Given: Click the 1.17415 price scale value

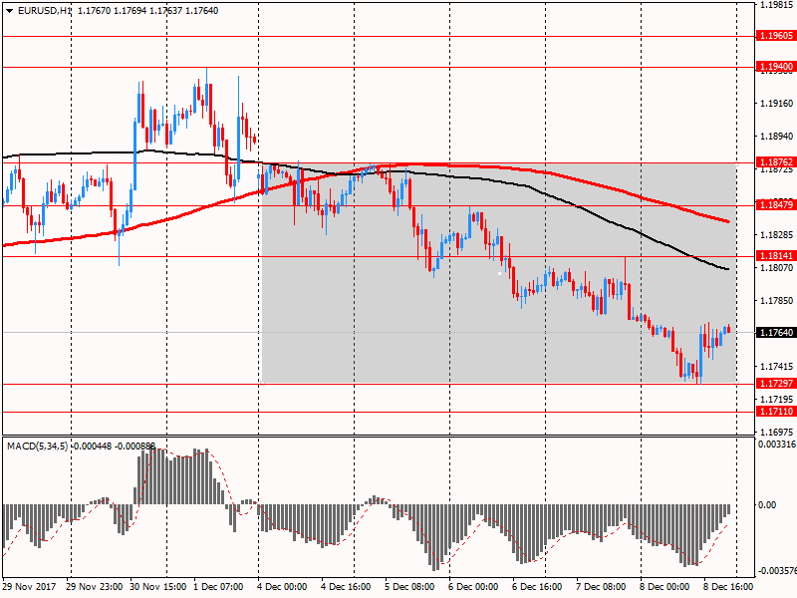Looking at the screenshot, I should pos(776,366).
